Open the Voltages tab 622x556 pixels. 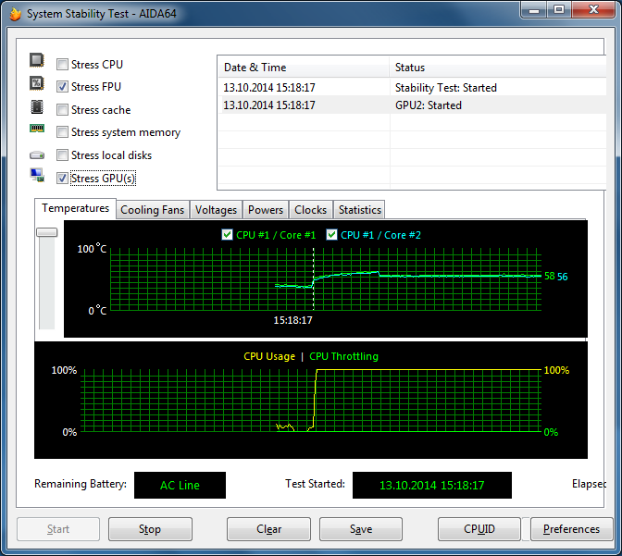(x=216, y=210)
